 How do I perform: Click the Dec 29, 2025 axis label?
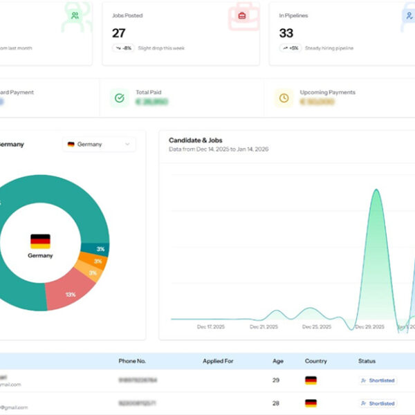click(369, 327)
